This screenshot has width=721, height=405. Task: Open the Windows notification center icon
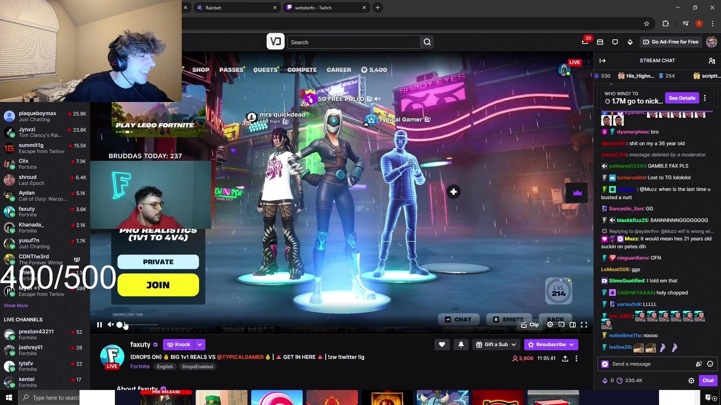(x=708, y=397)
